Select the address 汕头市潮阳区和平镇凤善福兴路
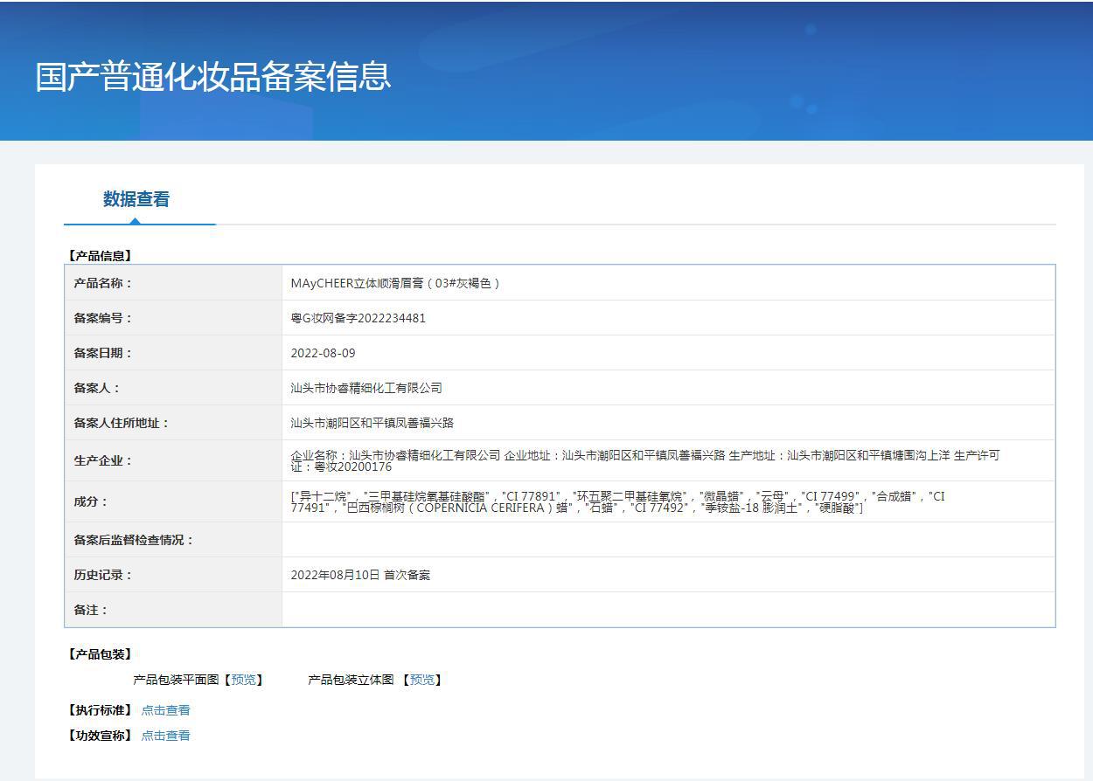 click(372, 423)
